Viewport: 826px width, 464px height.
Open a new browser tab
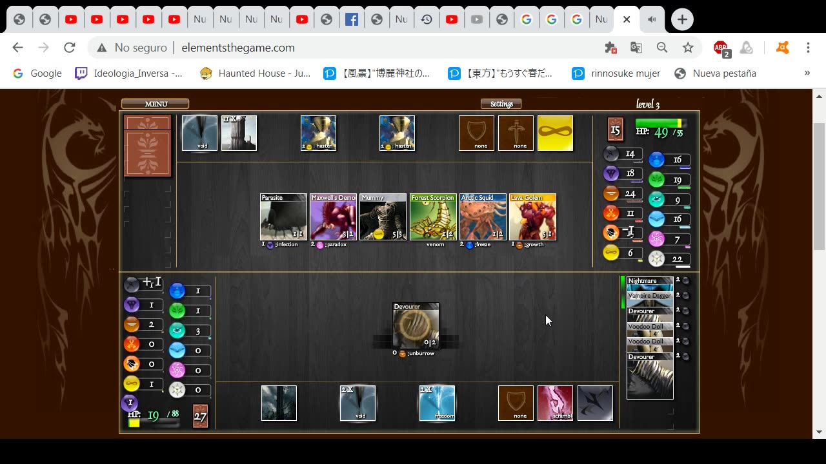coord(682,19)
